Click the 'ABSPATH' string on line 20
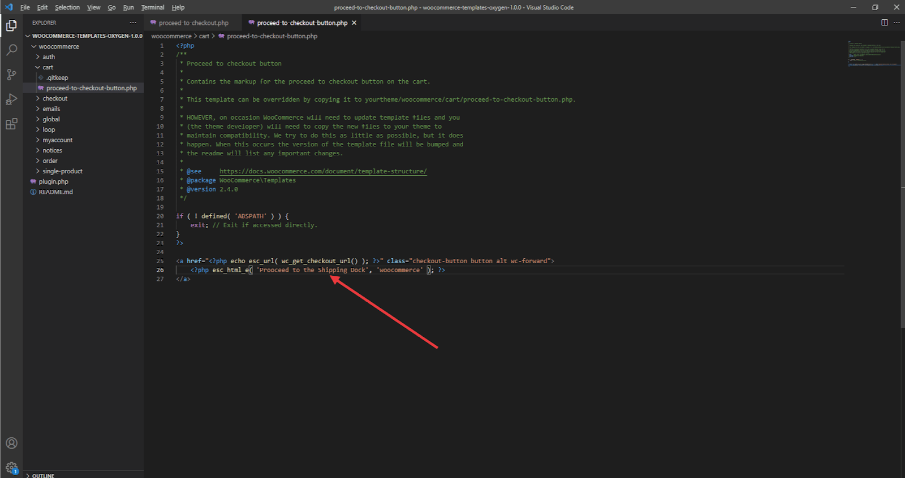This screenshot has width=905, height=478. click(x=251, y=216)
